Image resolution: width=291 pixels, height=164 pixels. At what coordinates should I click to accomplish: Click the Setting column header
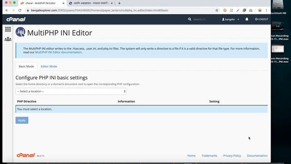pos(214,101)
